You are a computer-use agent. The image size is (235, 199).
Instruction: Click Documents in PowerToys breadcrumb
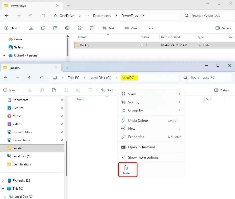click(x=102, y=16)
